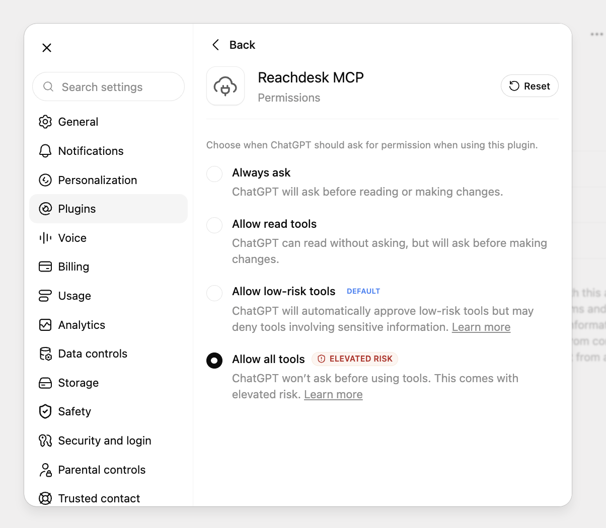Image resolution: width=606 pixels, height=528 pixels.
Task: Go back using the Back chevron
Action: 215,45
